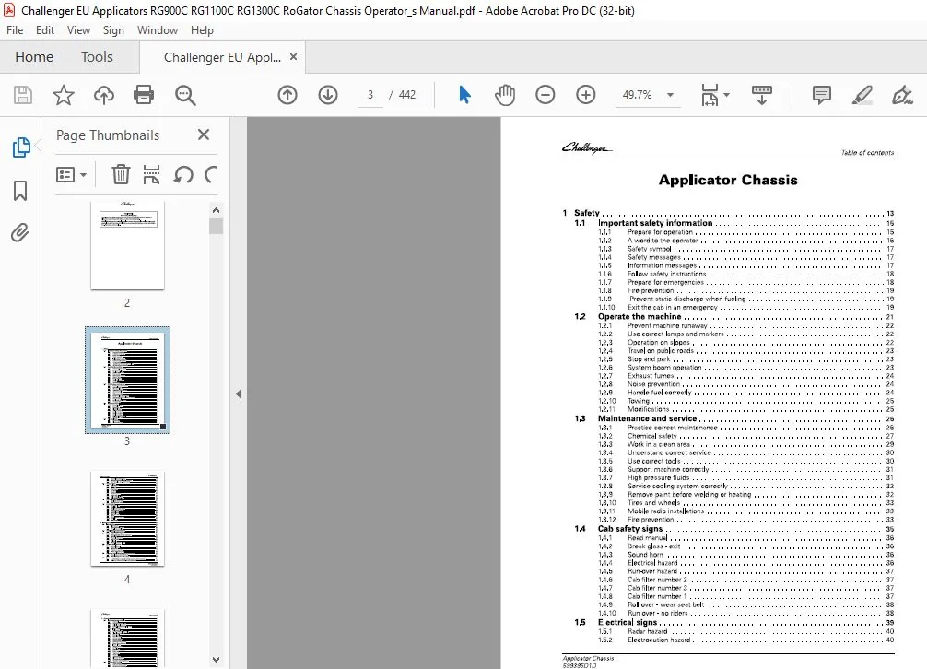Click thumbnails scrollbar down arrow
The image size is (927, 669).
216,660
